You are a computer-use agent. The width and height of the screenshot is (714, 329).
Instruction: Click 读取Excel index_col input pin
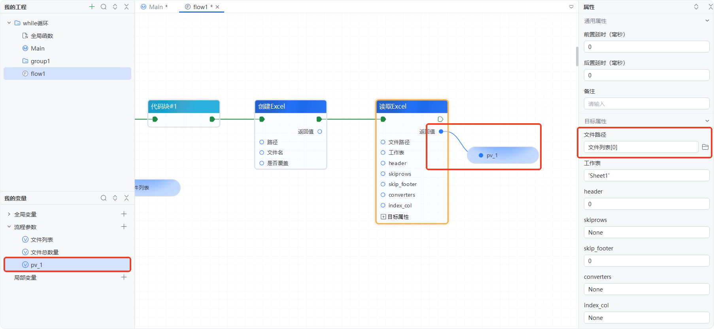pyautogui.click(x=383, y=205)
